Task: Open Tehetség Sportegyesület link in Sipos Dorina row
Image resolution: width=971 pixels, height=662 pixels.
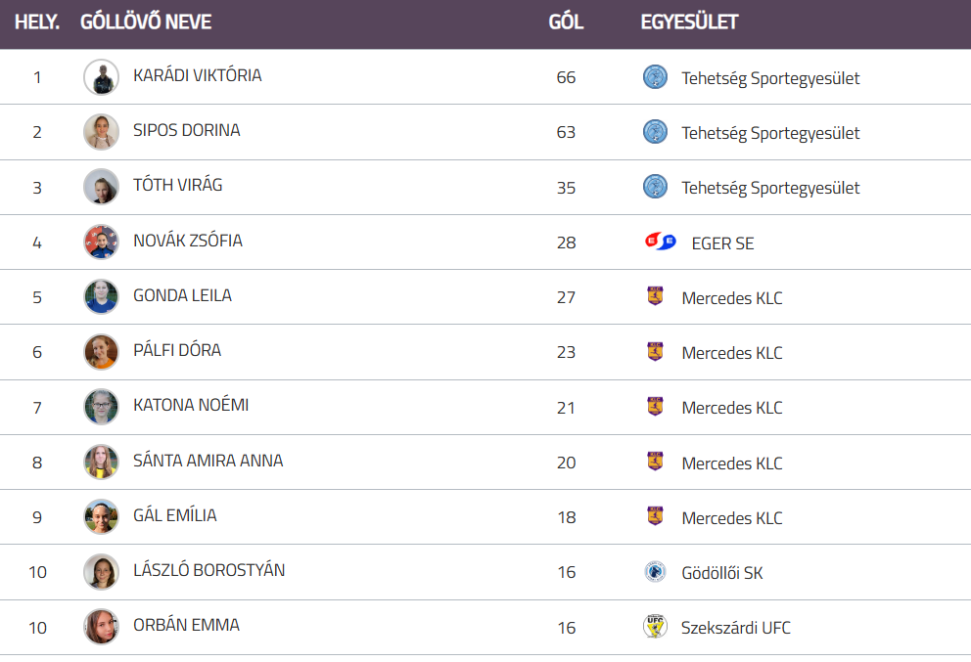Action: click(770, 133)
